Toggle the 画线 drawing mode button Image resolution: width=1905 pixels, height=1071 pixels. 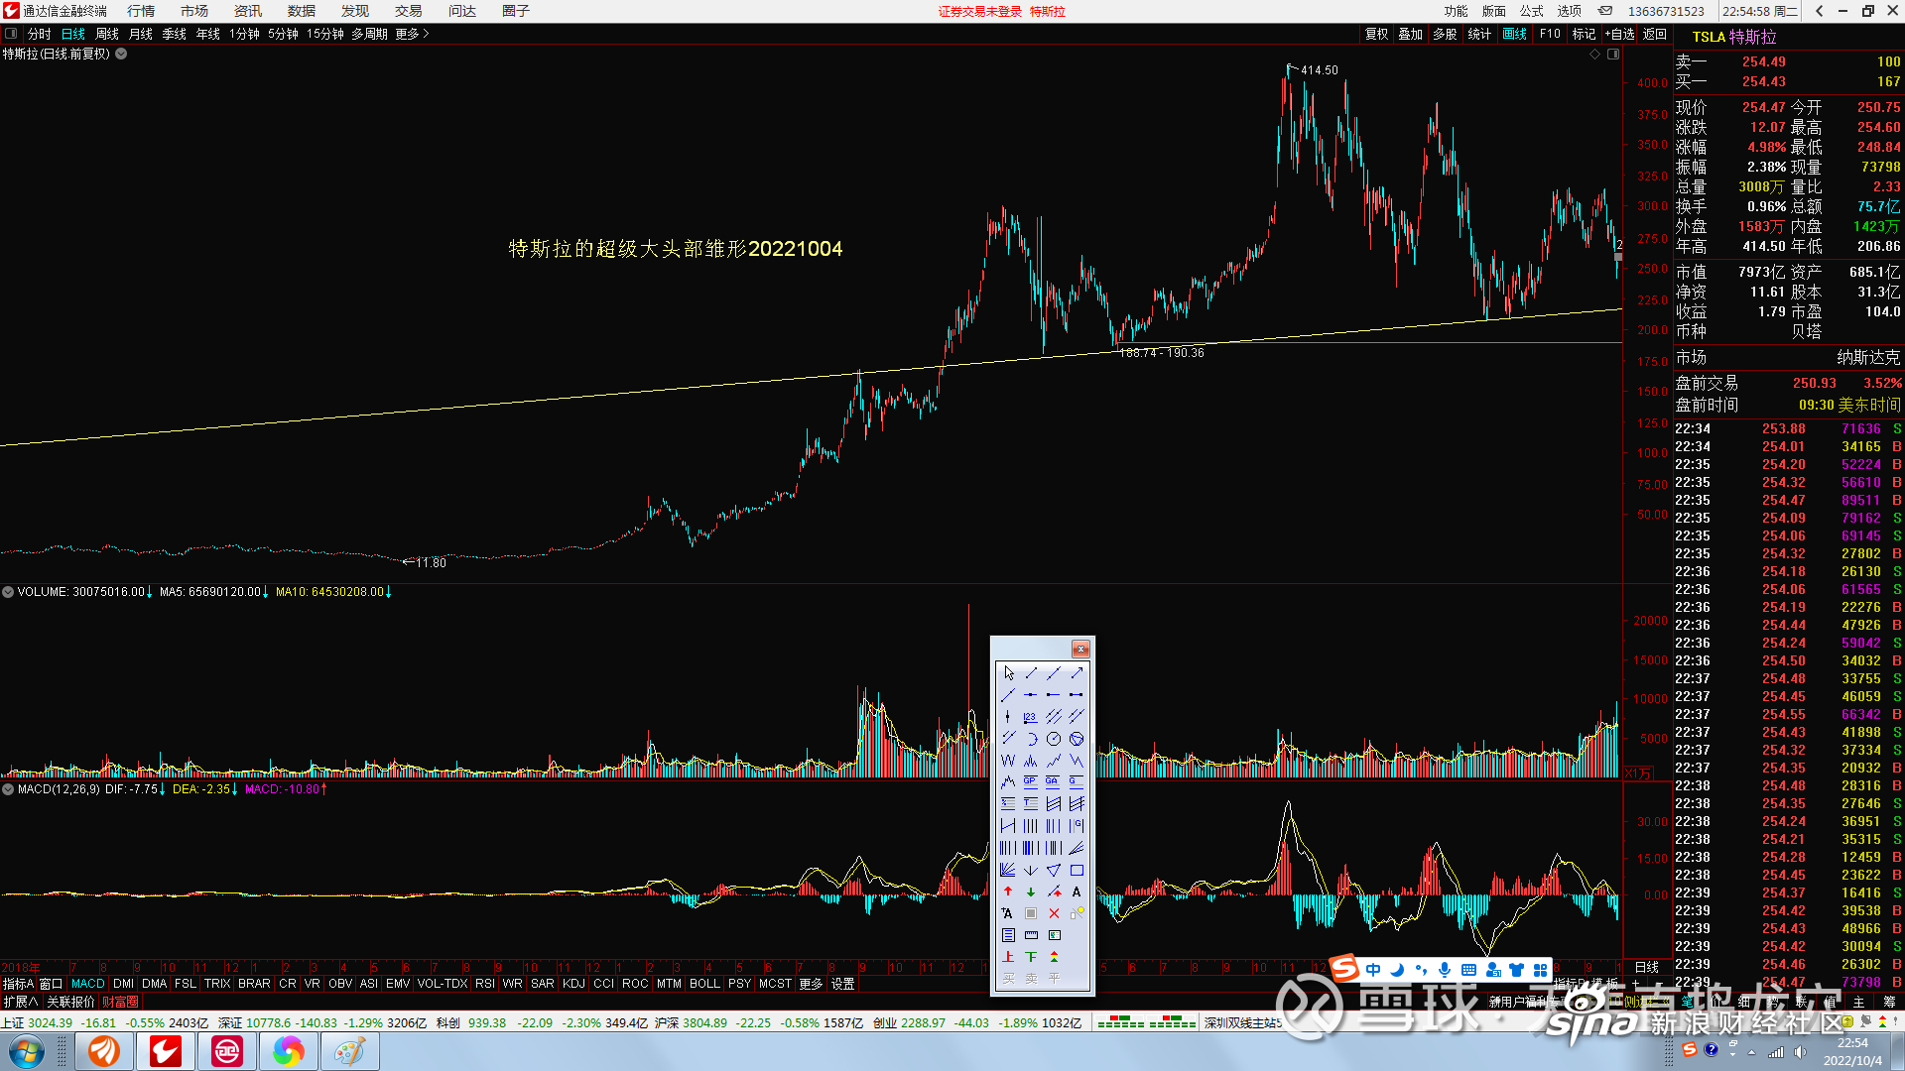pos(1514,34)
